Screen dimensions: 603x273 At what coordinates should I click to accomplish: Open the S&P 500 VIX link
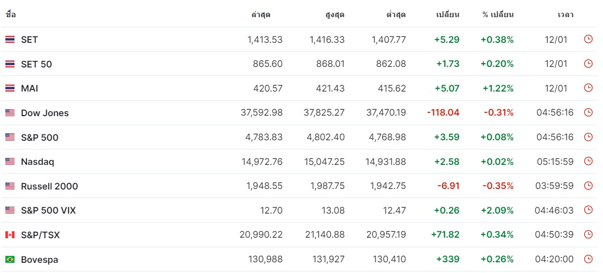click(x=48, y=210)
